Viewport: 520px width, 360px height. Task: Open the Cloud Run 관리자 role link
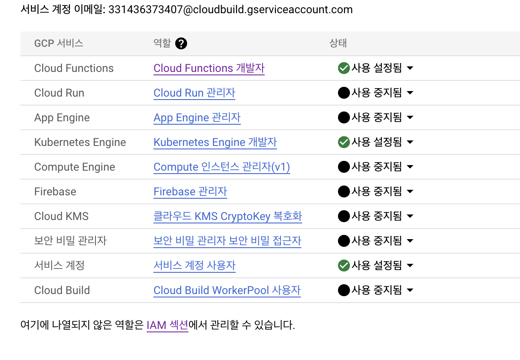[194, 93]
